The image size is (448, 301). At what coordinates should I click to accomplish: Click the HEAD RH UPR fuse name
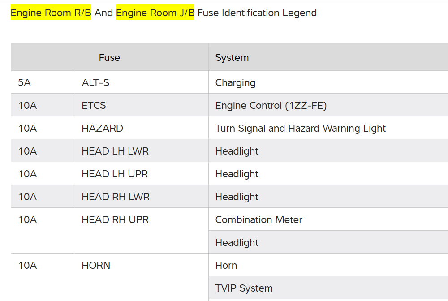click(x=115, y=219)
